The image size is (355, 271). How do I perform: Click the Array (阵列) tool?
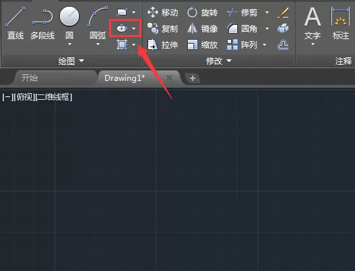242,44
